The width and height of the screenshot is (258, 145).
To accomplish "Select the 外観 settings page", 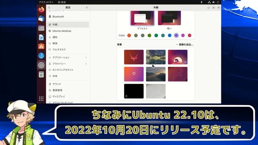I will (68, 25).
